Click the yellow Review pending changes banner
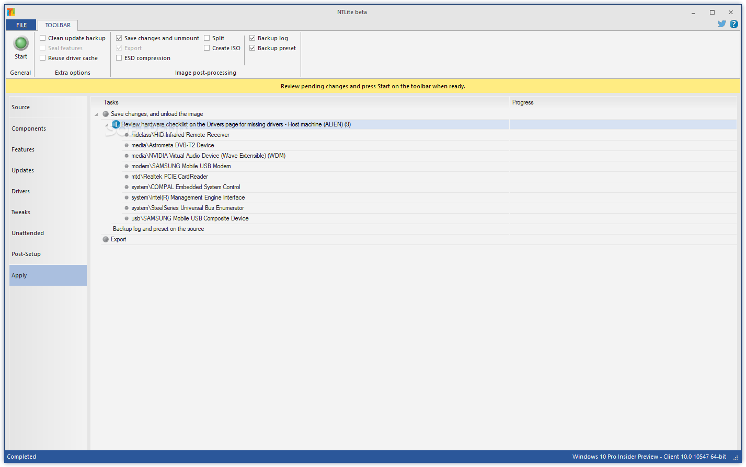This screenshot has height=467, width=746. click(x=373, y=86)
